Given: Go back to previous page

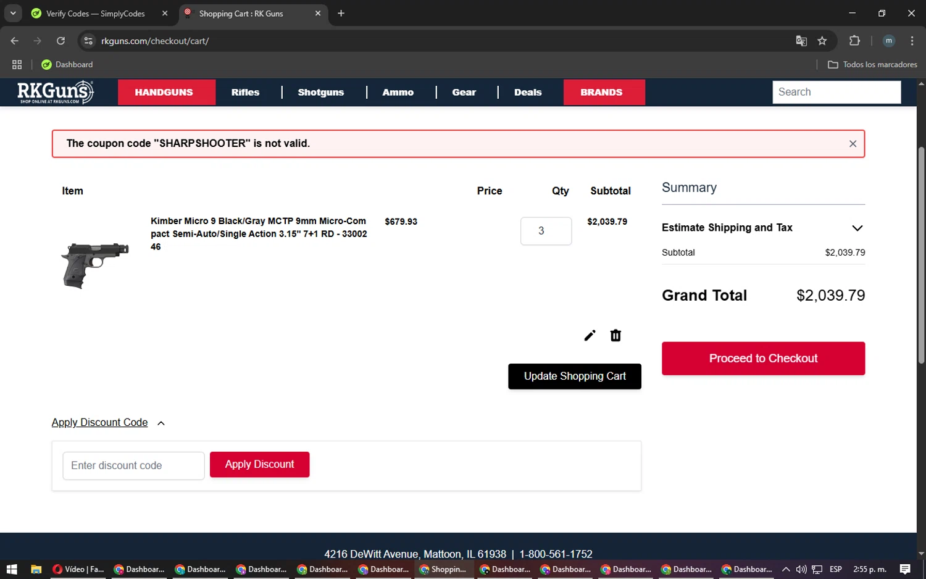Looking at the screenshot, I should 15,41.
